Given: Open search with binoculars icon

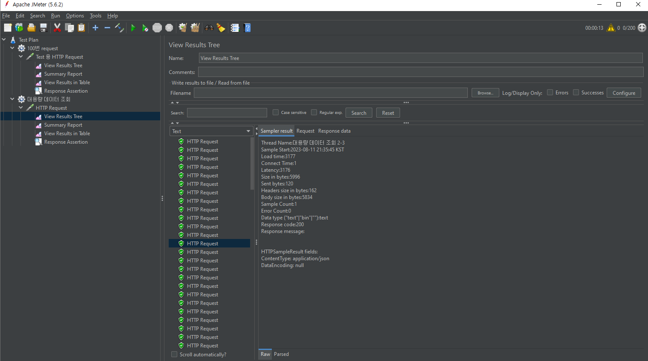Looking at the screenshot, I should [x=209, y=28].
